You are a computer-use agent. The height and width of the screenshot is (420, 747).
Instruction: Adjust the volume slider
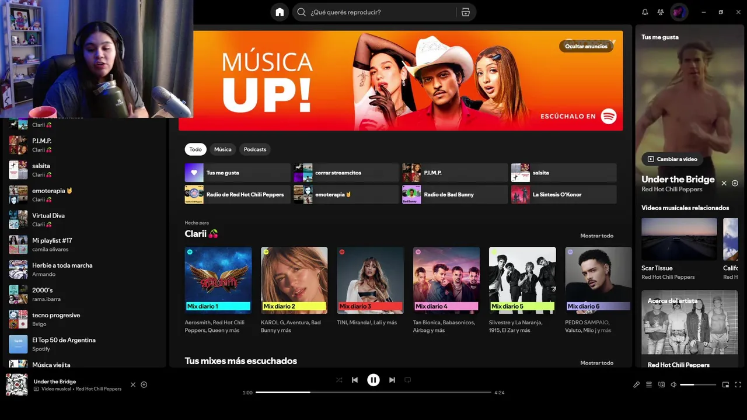click(x=698, y=384)
